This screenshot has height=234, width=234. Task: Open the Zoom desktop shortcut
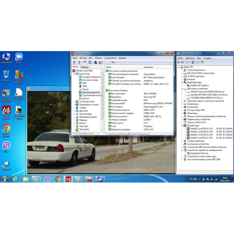[19, 58]
